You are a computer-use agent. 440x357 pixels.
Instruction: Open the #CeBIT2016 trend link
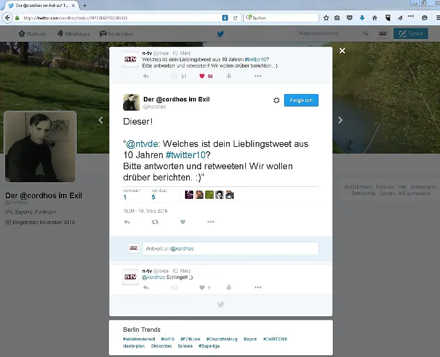point(275,339)
